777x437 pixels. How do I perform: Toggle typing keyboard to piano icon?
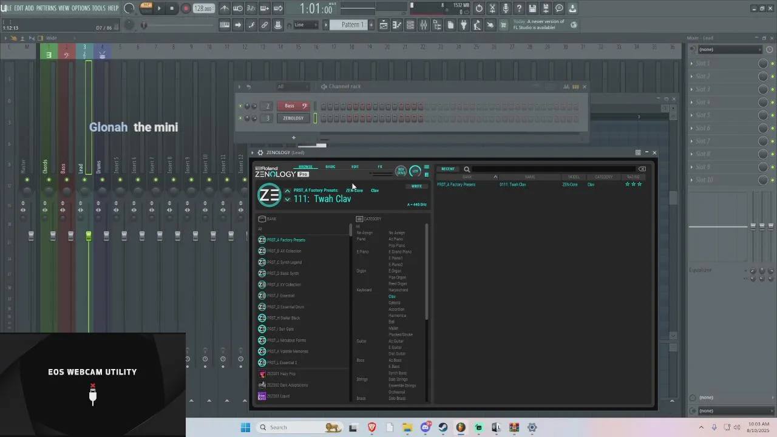click(x=225, y=25)
